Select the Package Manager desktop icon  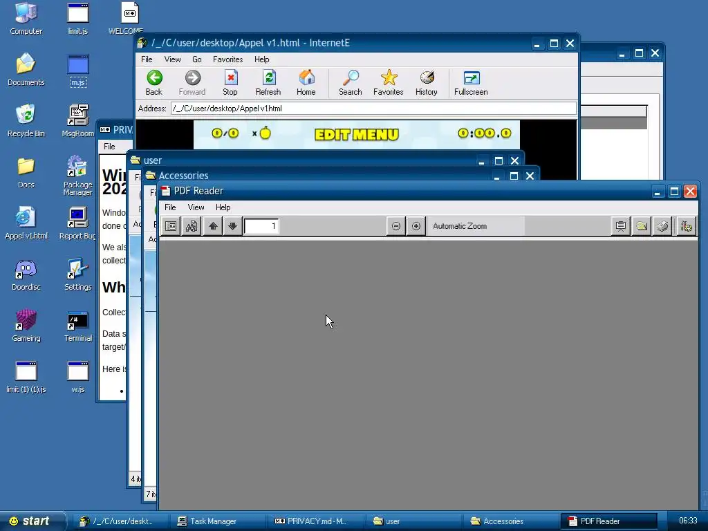point(78,175)
